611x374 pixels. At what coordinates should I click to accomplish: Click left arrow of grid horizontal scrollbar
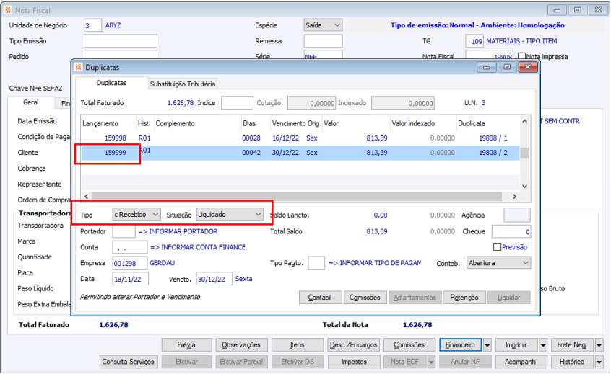tap(86, 196)
